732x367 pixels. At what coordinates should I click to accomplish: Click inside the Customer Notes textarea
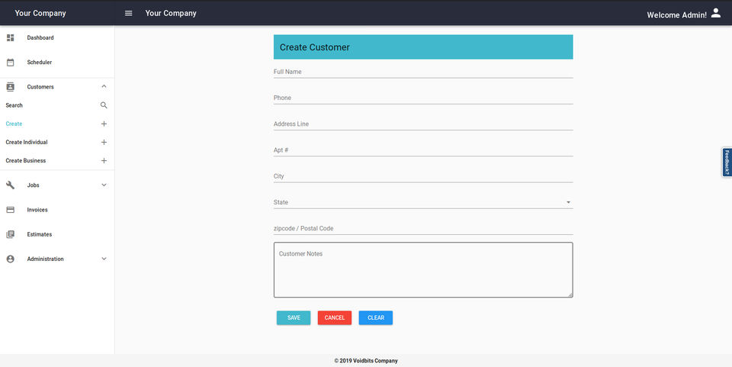click(x=423, y=270)
